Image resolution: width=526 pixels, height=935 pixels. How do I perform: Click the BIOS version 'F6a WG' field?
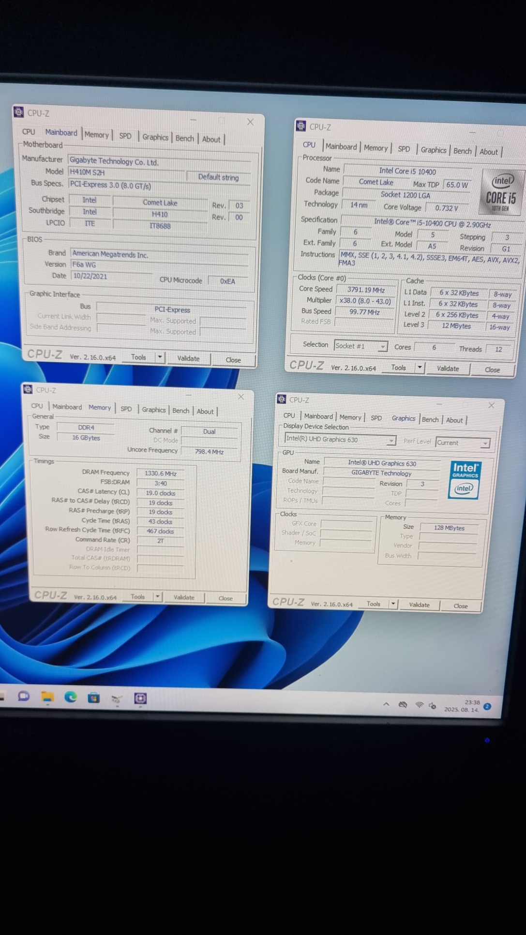pyautogui.click(x=160, y=265)
